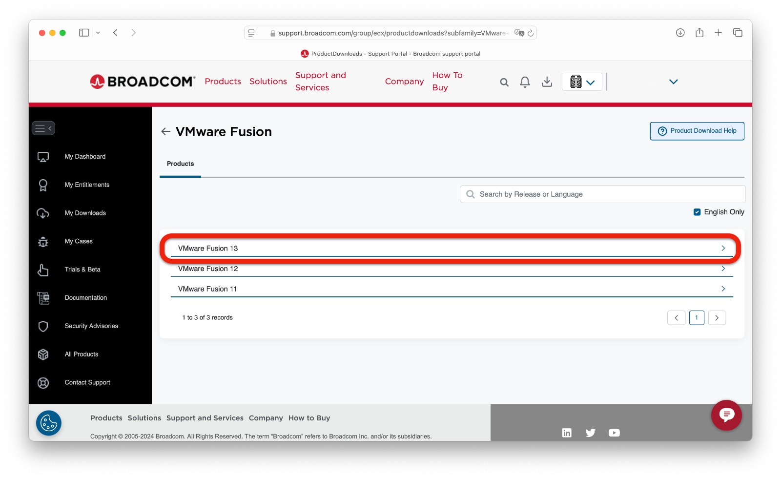Show tab overview icon
Viewport: 781px width, 479px height.
pos(738,33)
